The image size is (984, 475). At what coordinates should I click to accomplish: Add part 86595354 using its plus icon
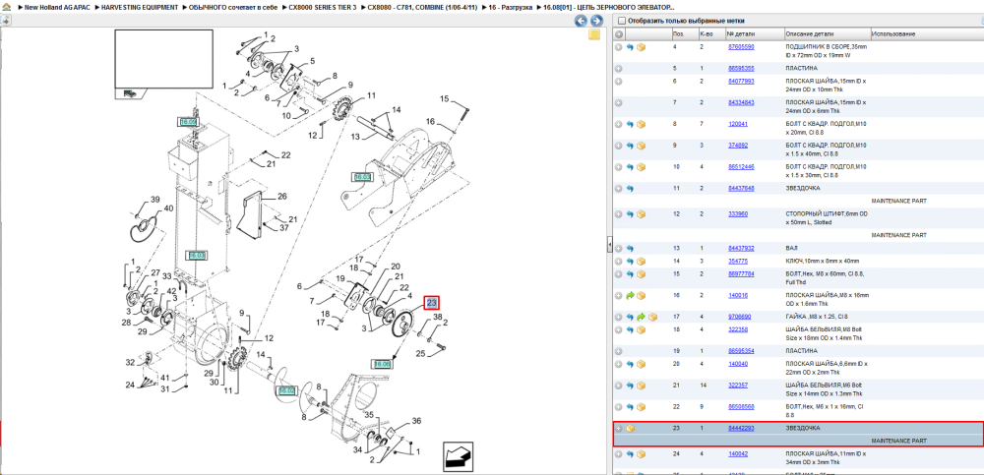(x=619, y=351)
